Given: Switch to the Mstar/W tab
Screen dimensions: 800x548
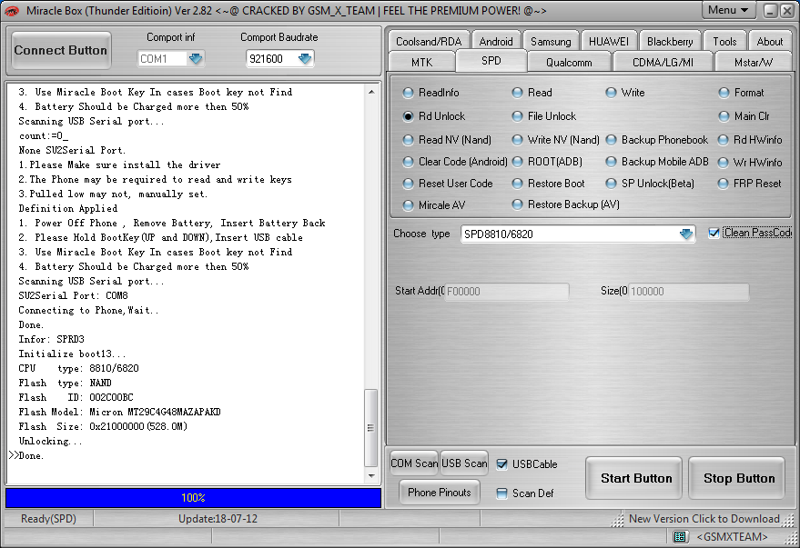Looking at the screenshot, I should point(754,62).
